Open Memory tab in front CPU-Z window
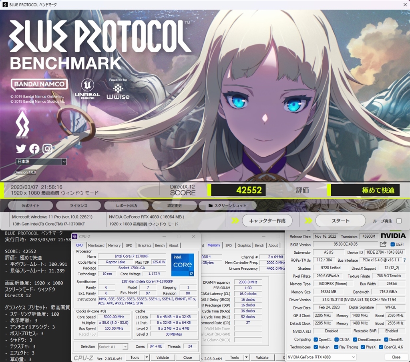The height and width of the screenshot is (362, 410). [x=114, y=245]
